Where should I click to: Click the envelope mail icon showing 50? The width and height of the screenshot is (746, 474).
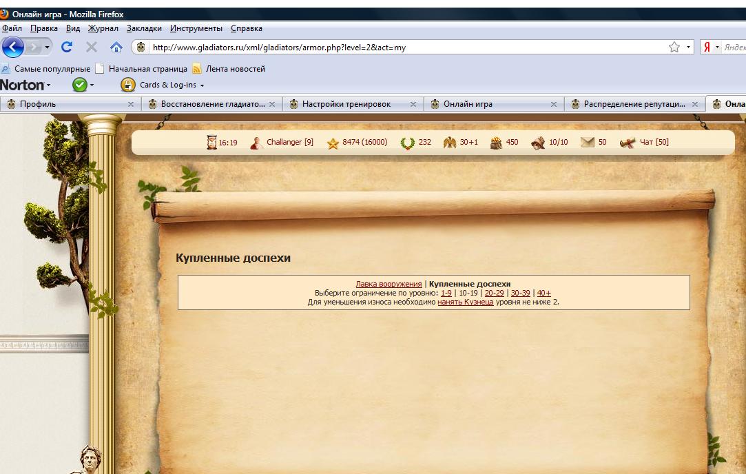587,143
